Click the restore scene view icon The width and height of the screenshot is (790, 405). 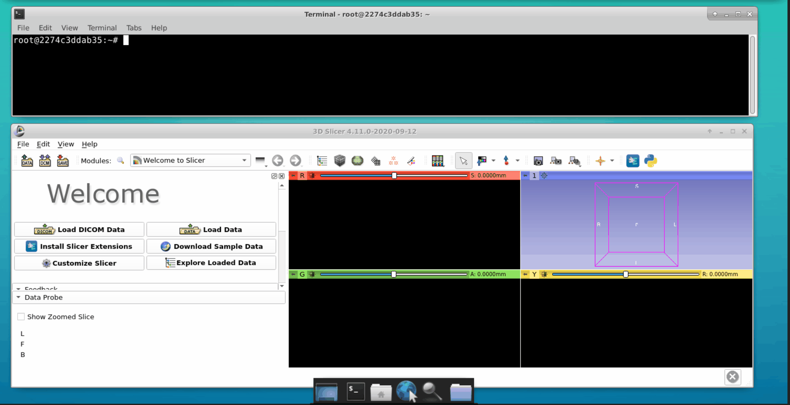click(x=574, y=161)
